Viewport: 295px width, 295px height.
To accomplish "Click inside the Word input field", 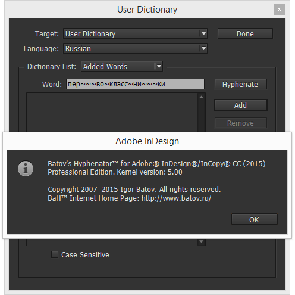I will pyautogui.click(x=135, y=84).
